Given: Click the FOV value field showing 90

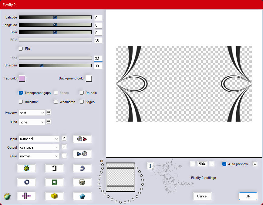Looking at the screenshot, I should (x=98, y=40).
